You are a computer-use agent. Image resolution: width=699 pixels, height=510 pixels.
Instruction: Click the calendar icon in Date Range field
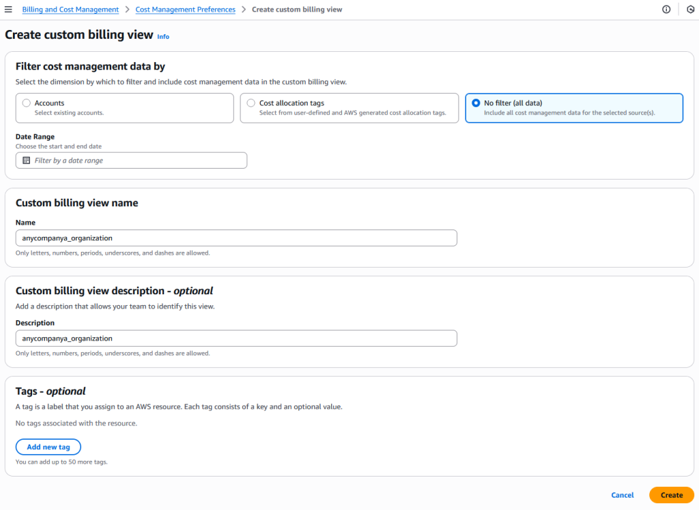[27, 160]
